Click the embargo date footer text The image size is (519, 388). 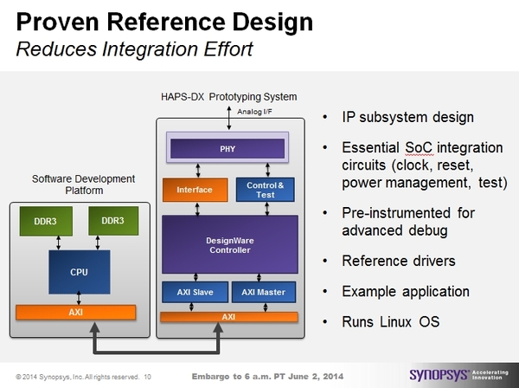(267, 377)
